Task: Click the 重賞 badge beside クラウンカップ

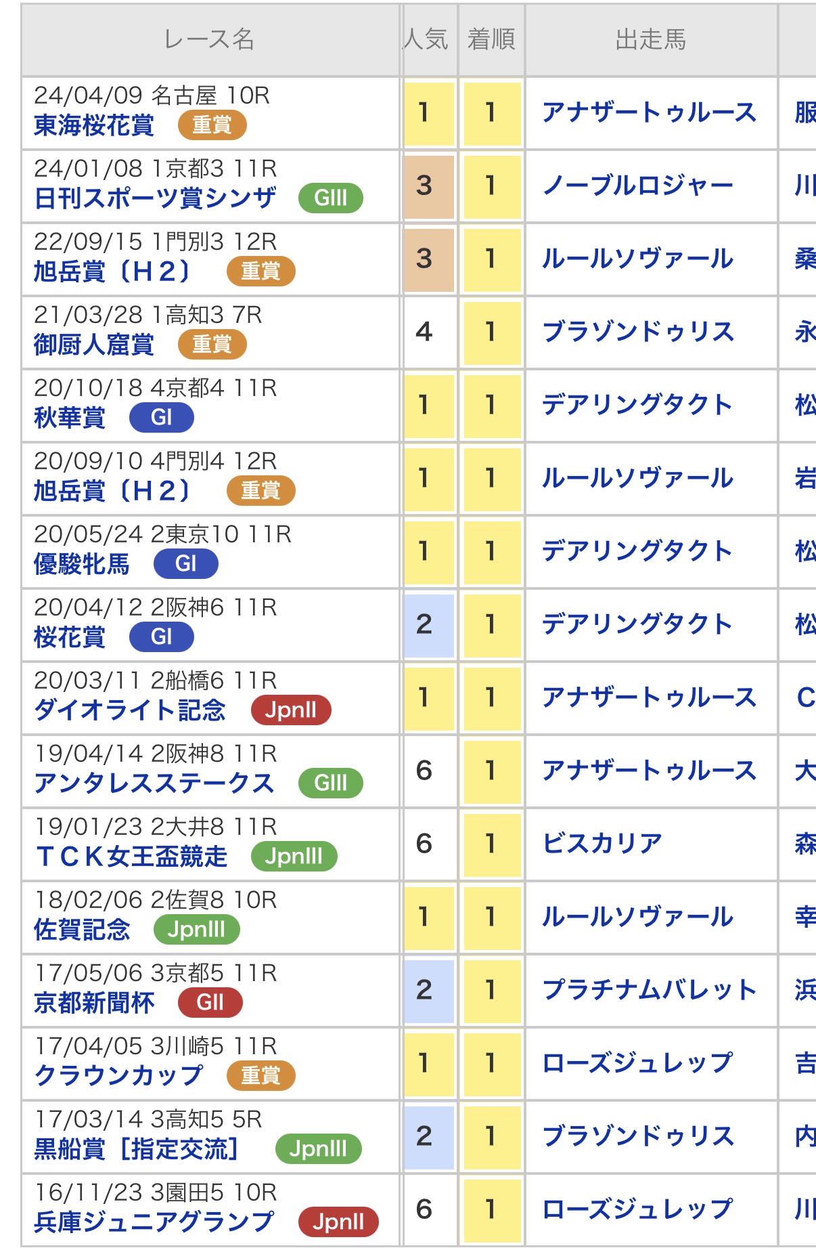Action: (260, 1075)
